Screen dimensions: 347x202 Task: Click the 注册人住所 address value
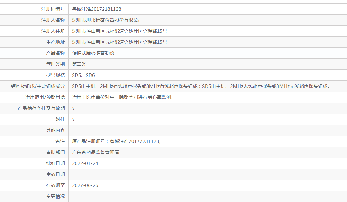119,31
